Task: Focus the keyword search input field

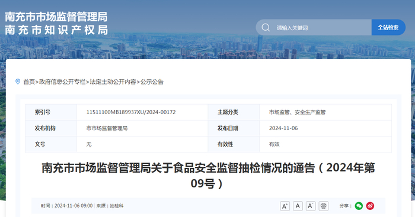Action: tap(314, 27)
